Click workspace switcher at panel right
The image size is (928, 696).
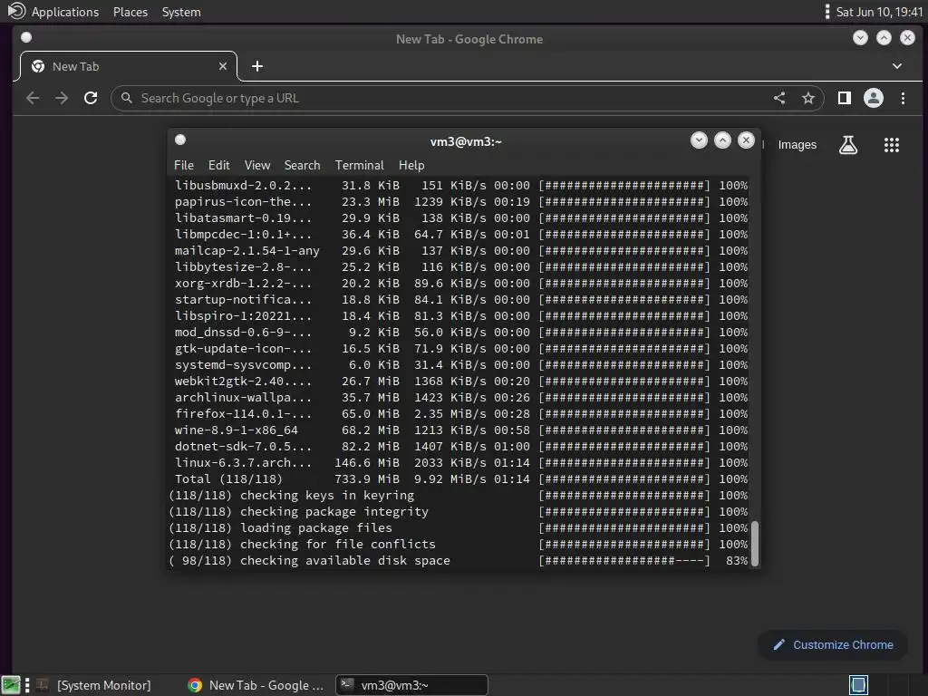(x=858, y=685)
